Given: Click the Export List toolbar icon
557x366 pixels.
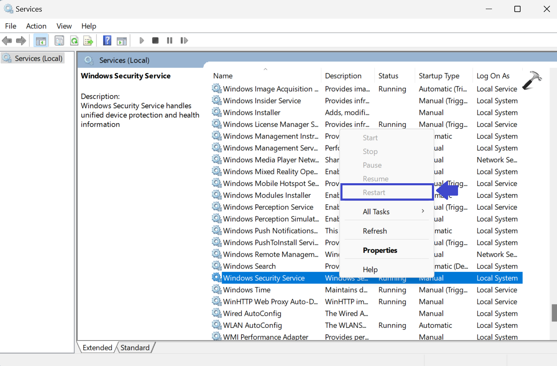Looking at the screenshot, I should (x=88, y=41).
